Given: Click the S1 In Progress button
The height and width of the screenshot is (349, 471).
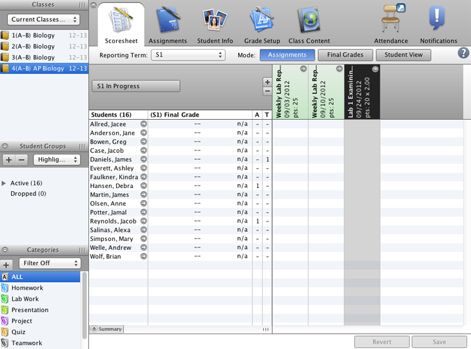Looking at the screenshot, I should (136, 86).
